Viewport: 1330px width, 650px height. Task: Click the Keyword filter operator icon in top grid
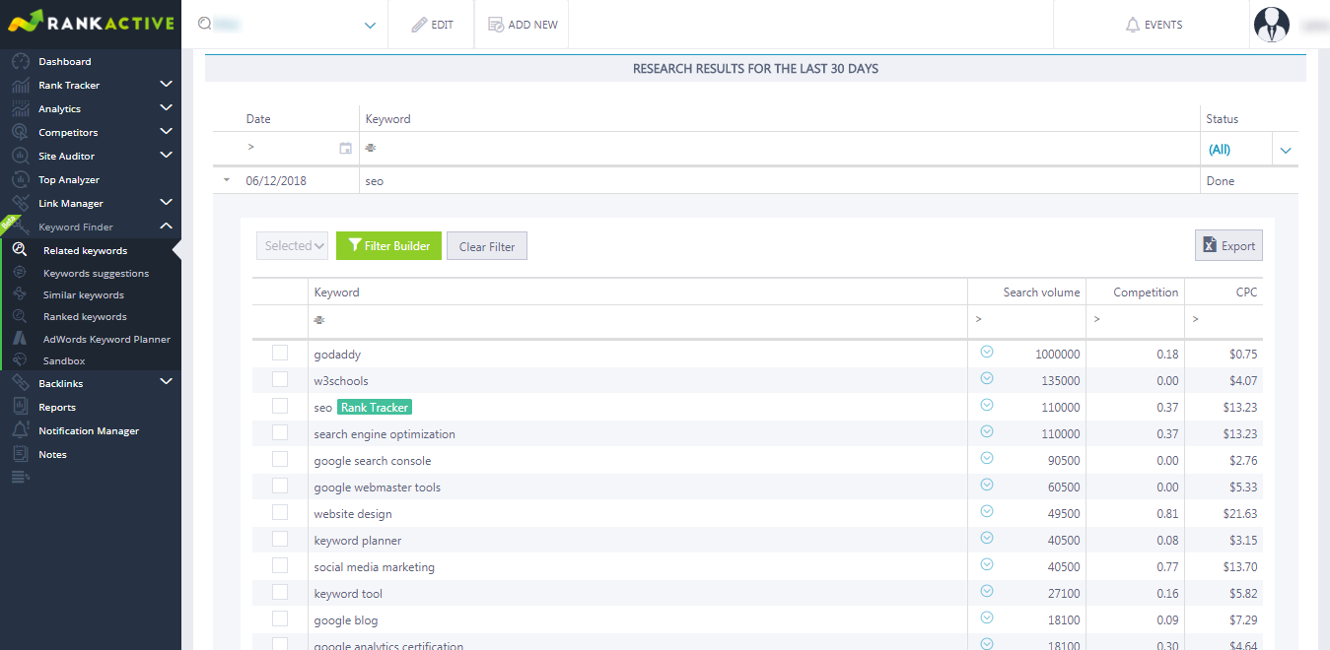coord(371,148)
